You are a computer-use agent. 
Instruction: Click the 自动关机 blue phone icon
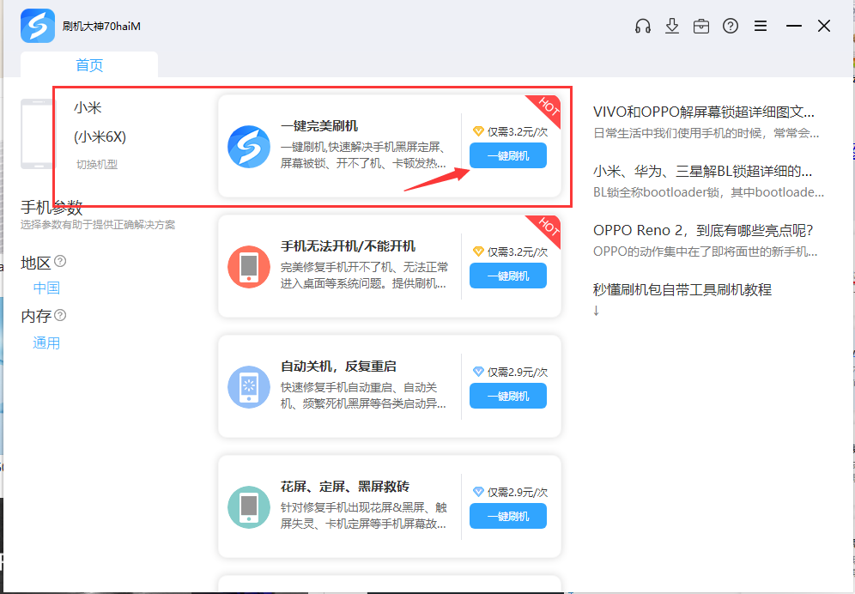249,387
